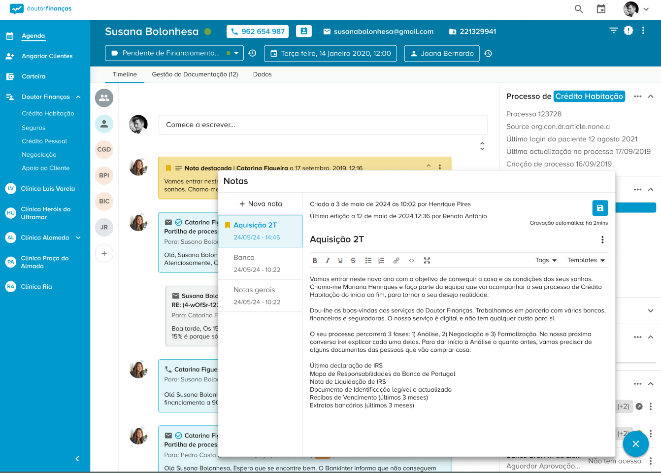The image size is (661, 473).
Task: Open the search magnifier in top bar
Action: (579, 9)
